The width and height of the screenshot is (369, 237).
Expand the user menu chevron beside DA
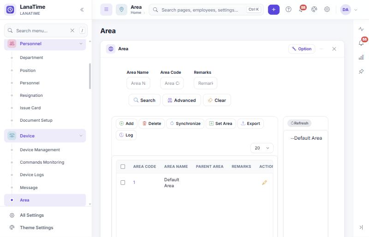pyautogui.click(x=356, y=10)
